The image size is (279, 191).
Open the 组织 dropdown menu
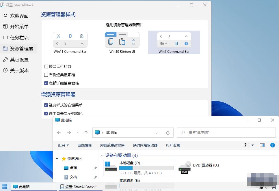(x=63, y=145)
